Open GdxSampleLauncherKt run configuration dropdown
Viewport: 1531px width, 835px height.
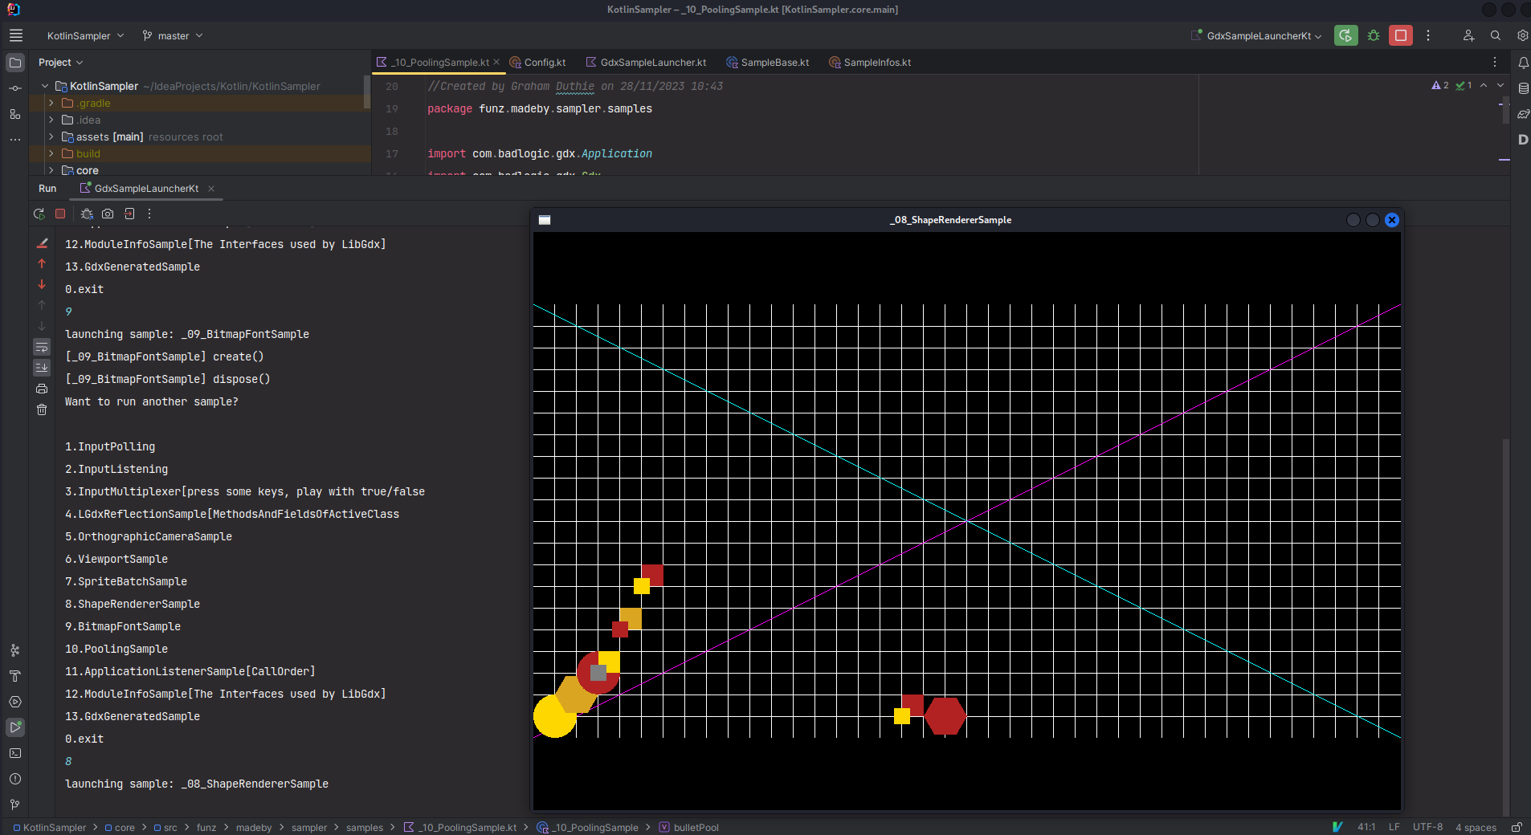1258,36
